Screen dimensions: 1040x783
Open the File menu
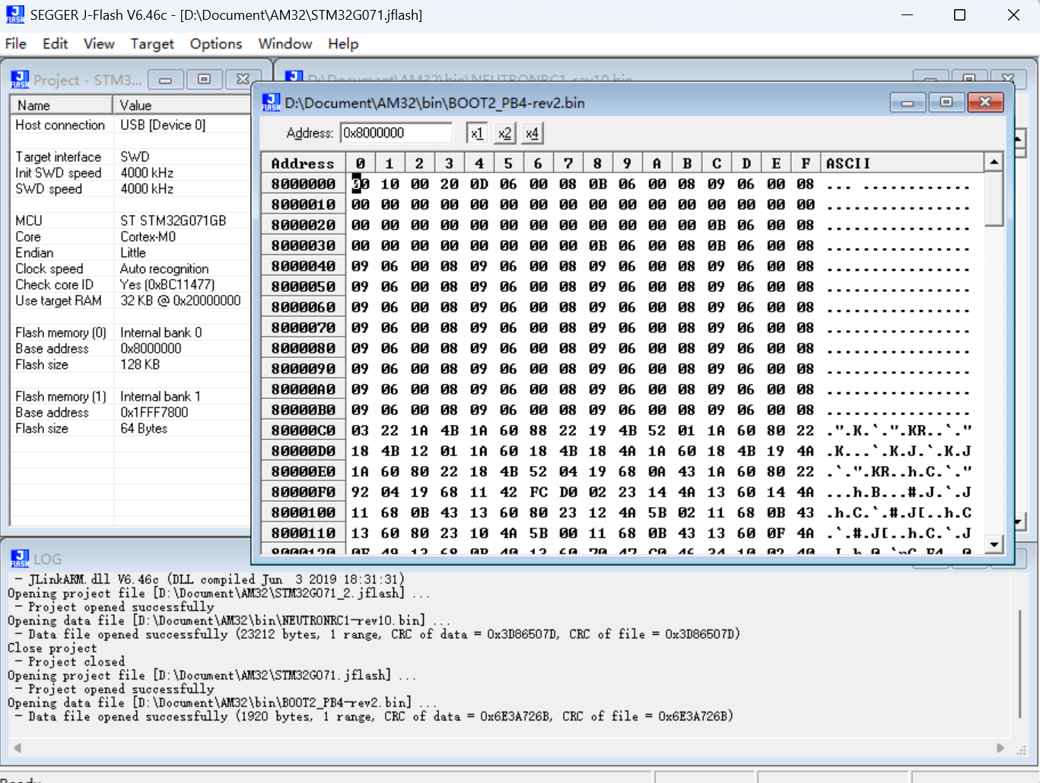pyautogui.click(x=15, y=44)
